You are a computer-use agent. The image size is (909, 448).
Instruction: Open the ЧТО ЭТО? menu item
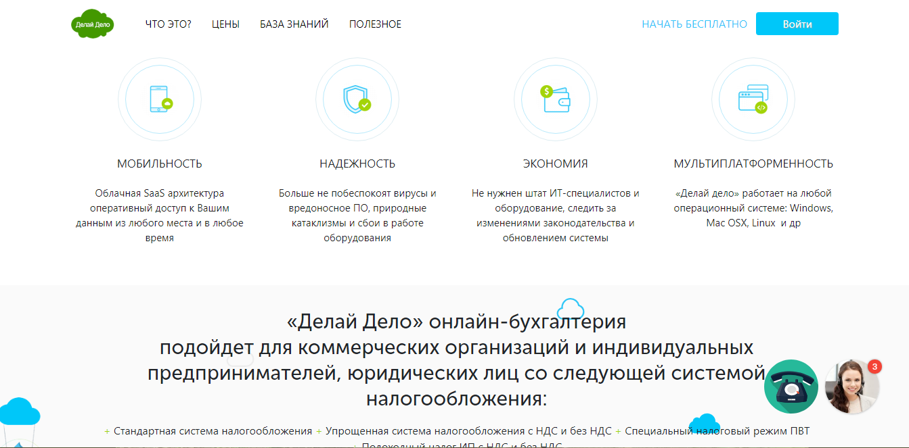point(169,24)
